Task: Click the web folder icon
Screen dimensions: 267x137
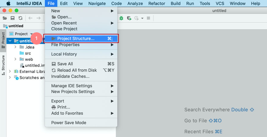Action: 22,59
